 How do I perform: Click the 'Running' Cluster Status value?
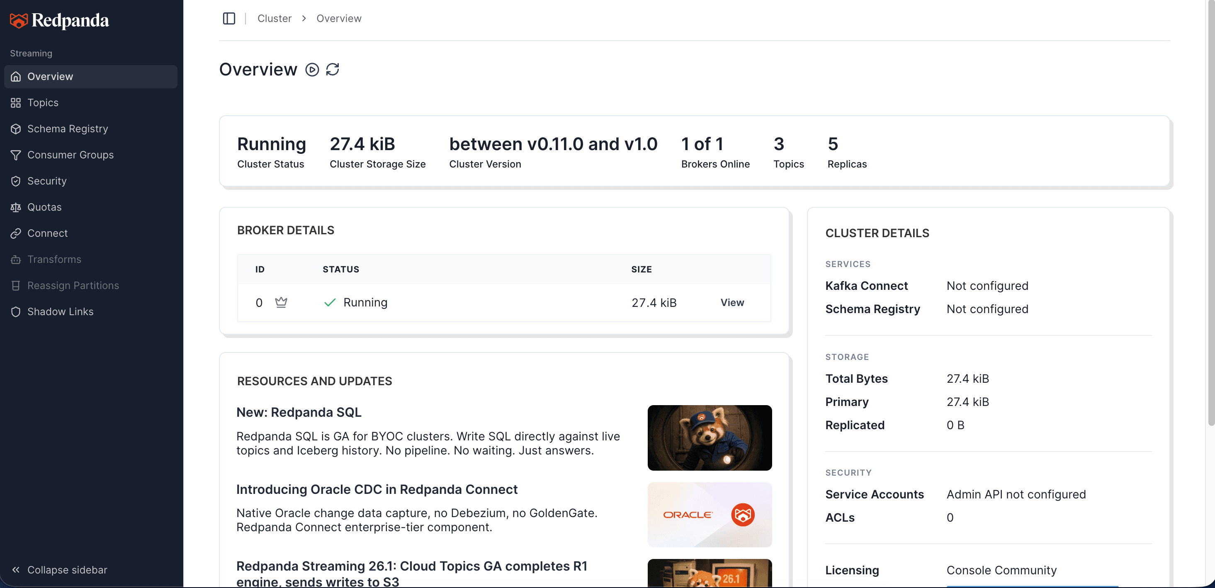272,144
